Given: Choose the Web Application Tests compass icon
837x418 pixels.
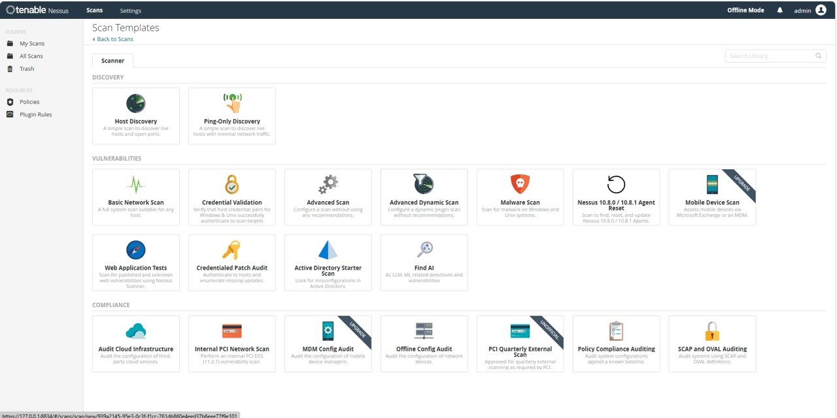Looking at the screenshot, I should [136, 250].
